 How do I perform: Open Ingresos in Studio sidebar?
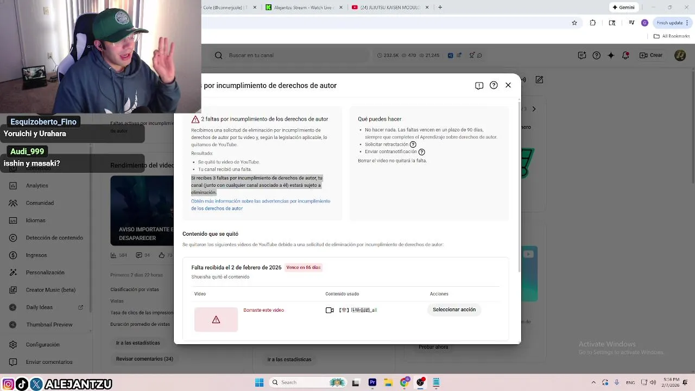pos(36,255)
